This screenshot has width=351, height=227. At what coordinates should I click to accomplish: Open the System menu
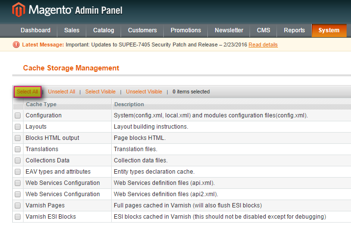click(328, 30)
